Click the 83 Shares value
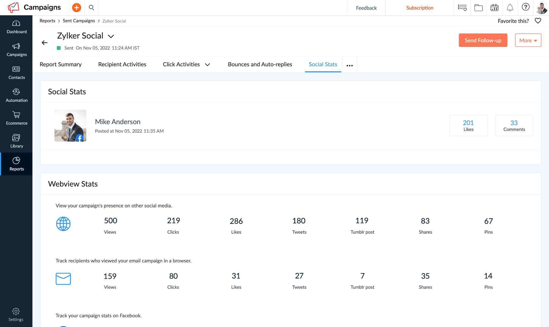Viewport: 549px width, 327px height. (425, 221)
